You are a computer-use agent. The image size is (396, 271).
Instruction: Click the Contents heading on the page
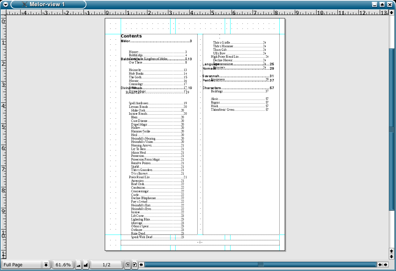pos(131,36)
